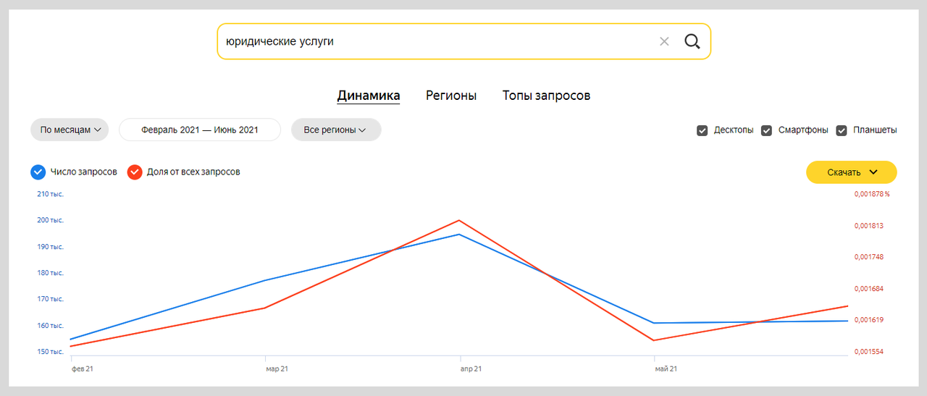The image size is (927, 396).
Task: Open the Скачать download menu
Action: [852, 172]
